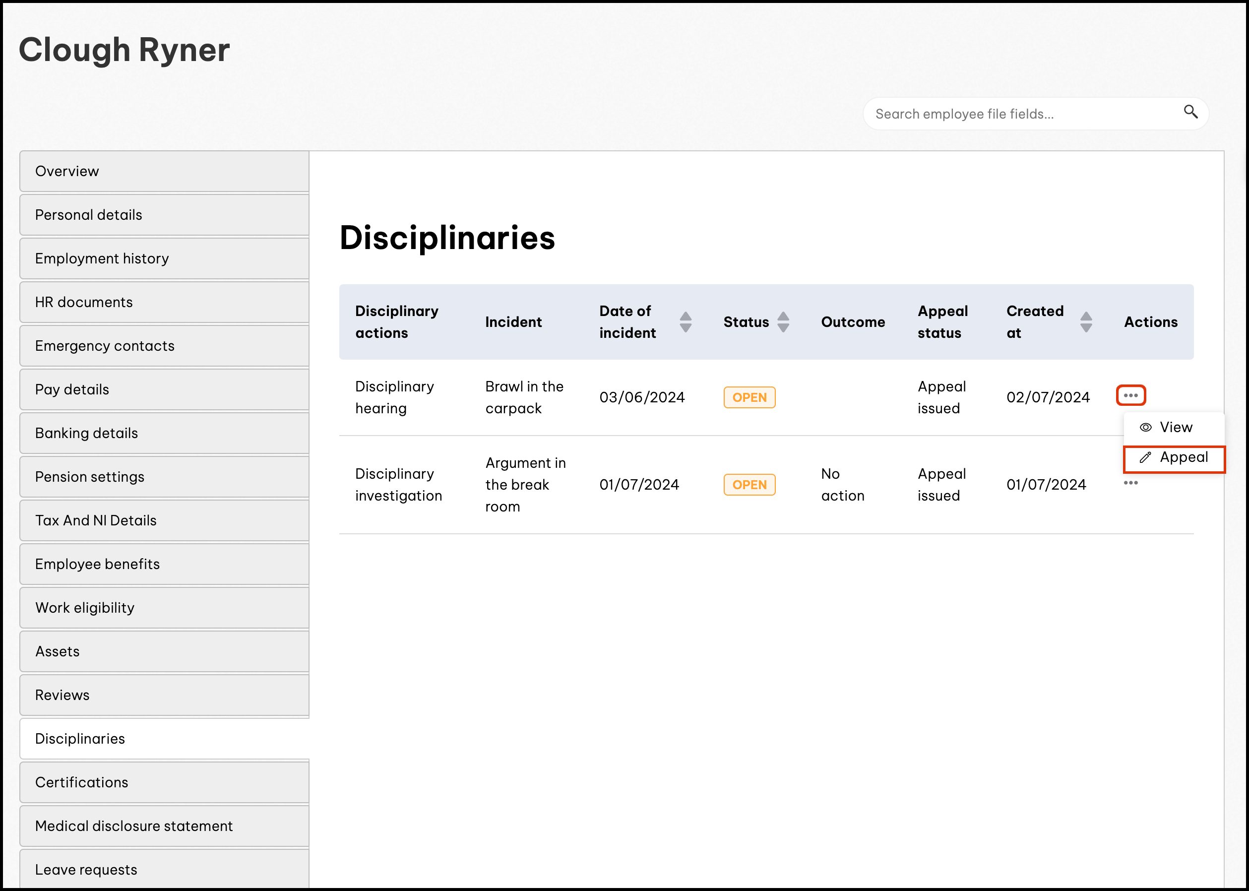The height and width of the screenshot is (891, 1249).
Task: Sort table by Date of incident
Action: (685, 322)
